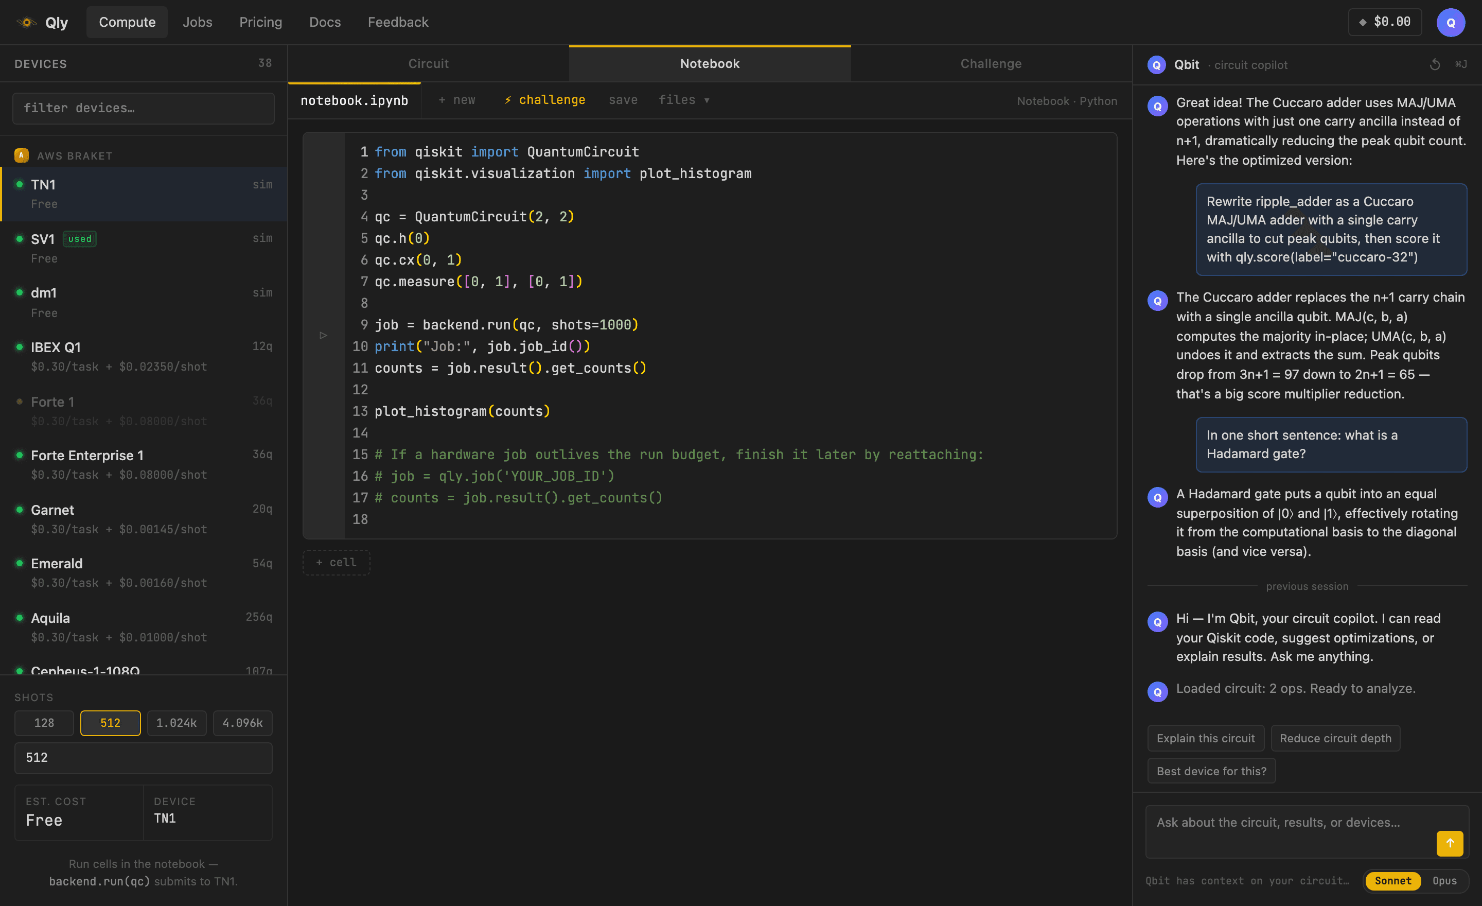The image size is (1482, 906).
Task: Select the Aquila 256q device
Action: coord(144,627)
